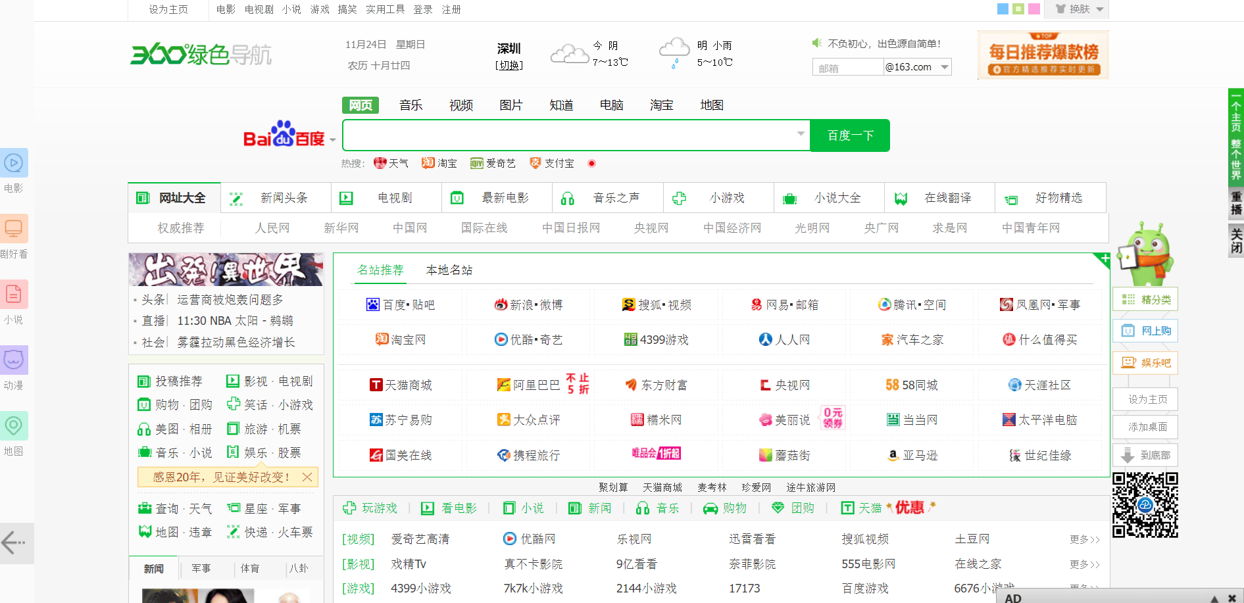1244x603 pixels.
Task: Click the 亚马逊 icon
Action: [x=893, y=455]
